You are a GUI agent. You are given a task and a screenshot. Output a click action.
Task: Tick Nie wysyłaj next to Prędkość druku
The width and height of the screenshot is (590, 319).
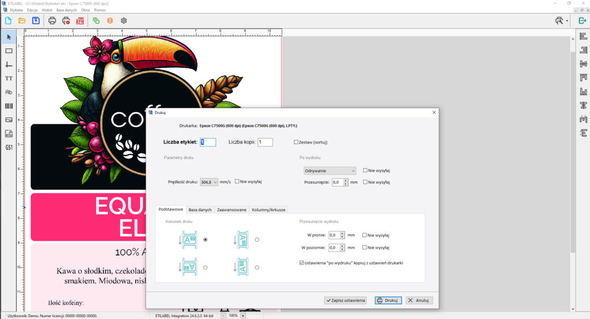[237, 181]
